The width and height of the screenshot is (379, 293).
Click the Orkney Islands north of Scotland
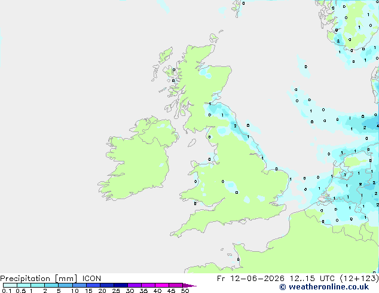pos(214,38)
